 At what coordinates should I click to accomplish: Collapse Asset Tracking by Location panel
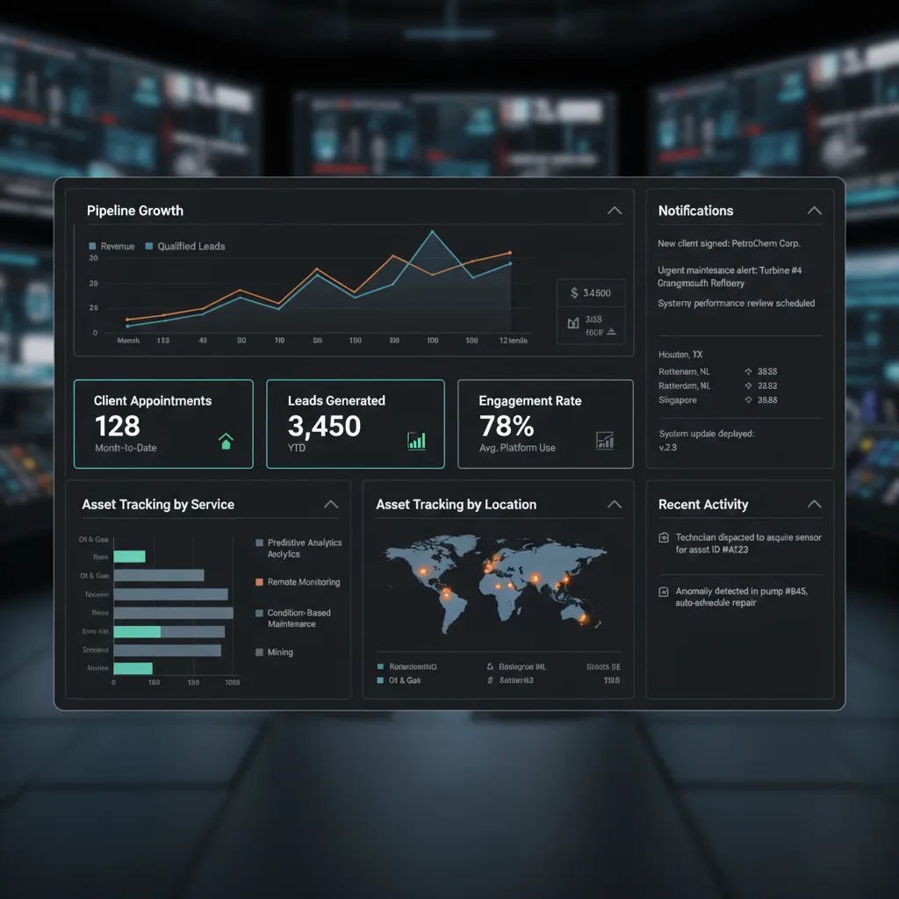pos(615,504)
